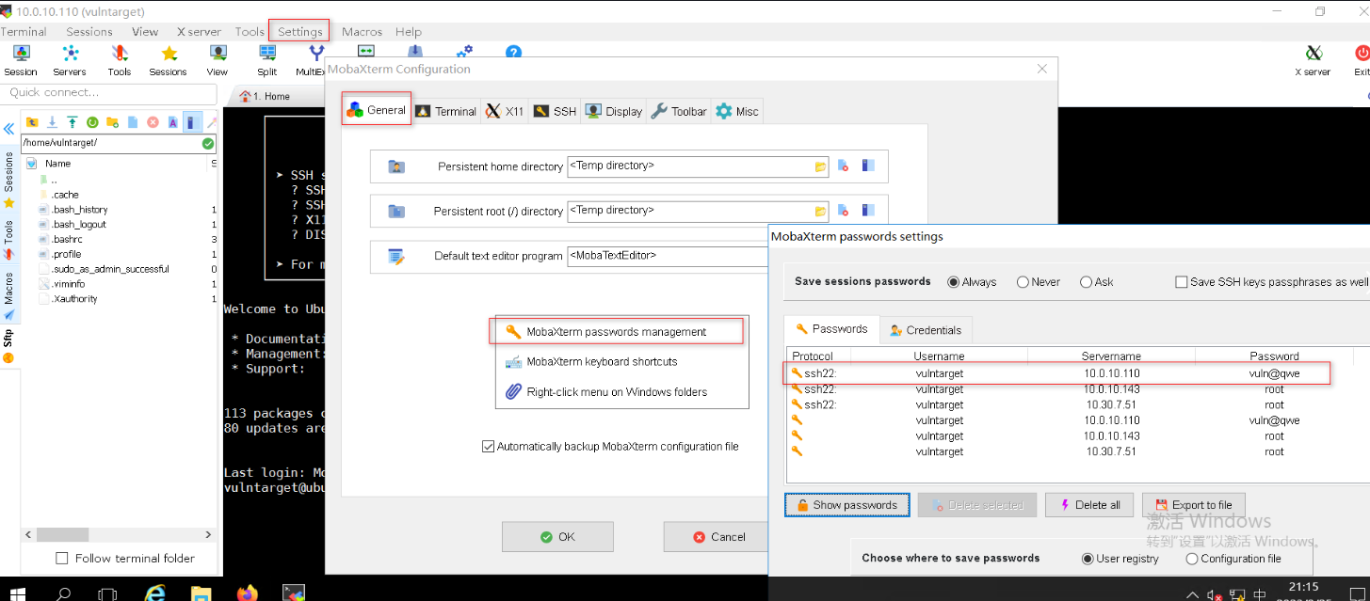This screenshot has height=601, width=1370.
Task: Browse folder for Persistent root directory
Action: (x=820, y=212)
